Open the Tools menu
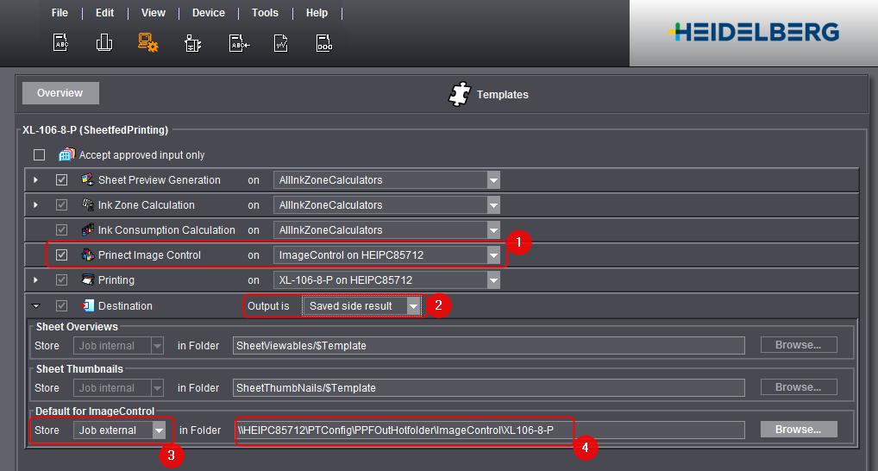Screen dimensions: 878x471 (265, 13)
